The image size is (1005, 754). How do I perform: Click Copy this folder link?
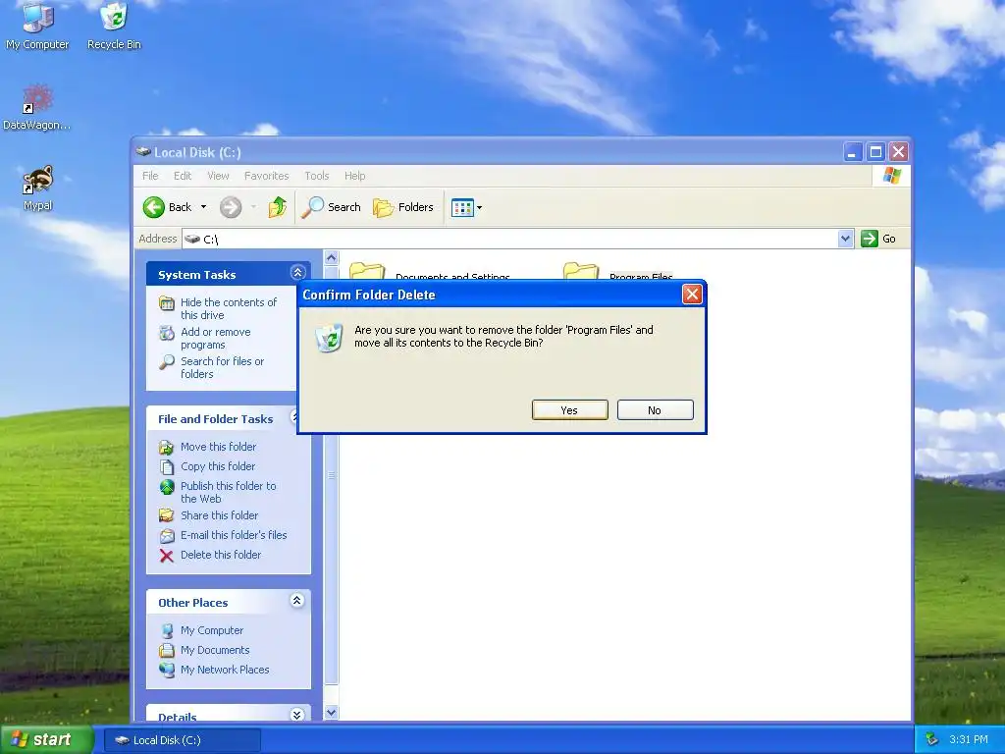point(218,466)
